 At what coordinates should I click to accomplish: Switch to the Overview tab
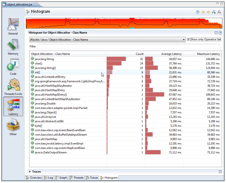tap(34, 178)
